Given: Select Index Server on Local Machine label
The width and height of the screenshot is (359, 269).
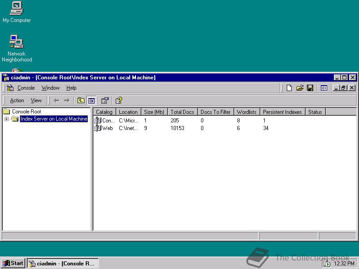Looking at the screenshot, I should [x=54, y=119].
